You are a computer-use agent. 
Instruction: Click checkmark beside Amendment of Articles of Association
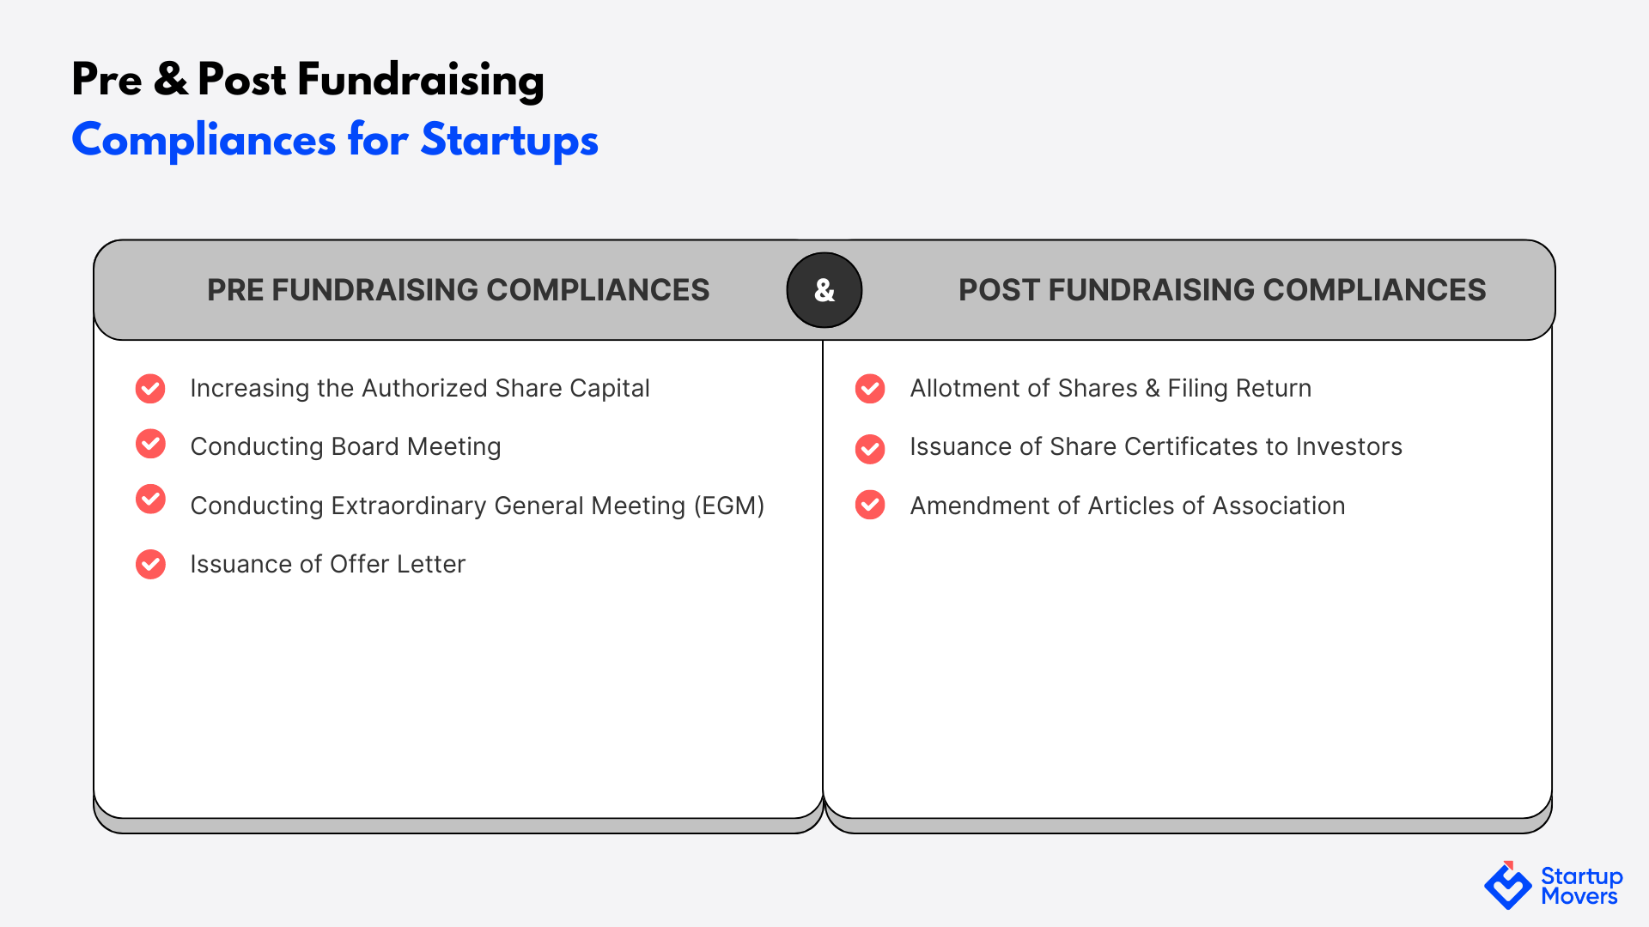click(870, 505)
